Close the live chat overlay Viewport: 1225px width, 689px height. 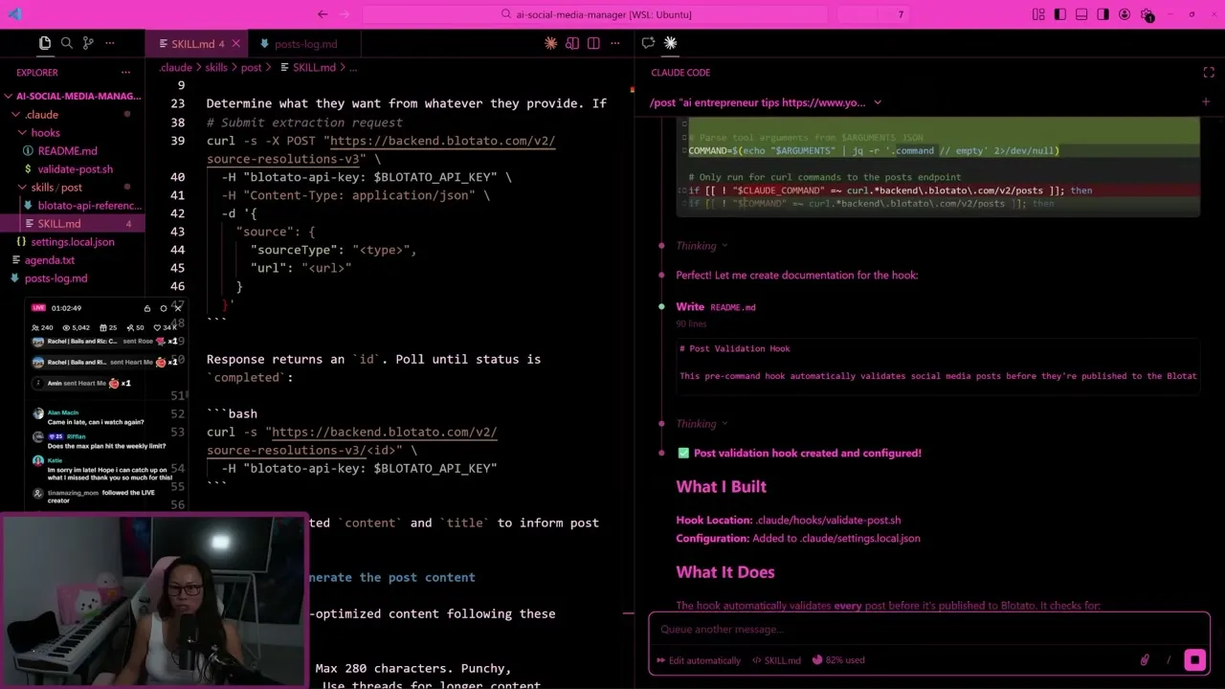point(178,308)
